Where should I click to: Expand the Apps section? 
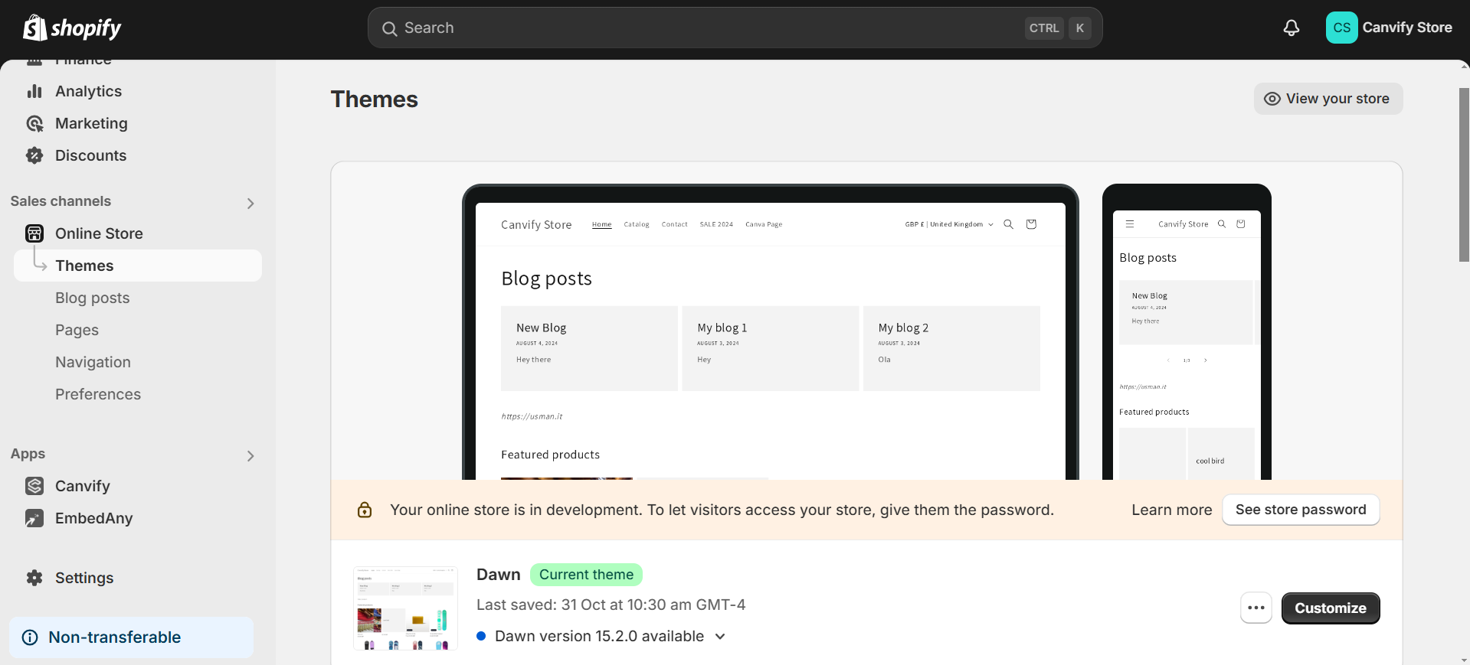[x=250, y=456]
